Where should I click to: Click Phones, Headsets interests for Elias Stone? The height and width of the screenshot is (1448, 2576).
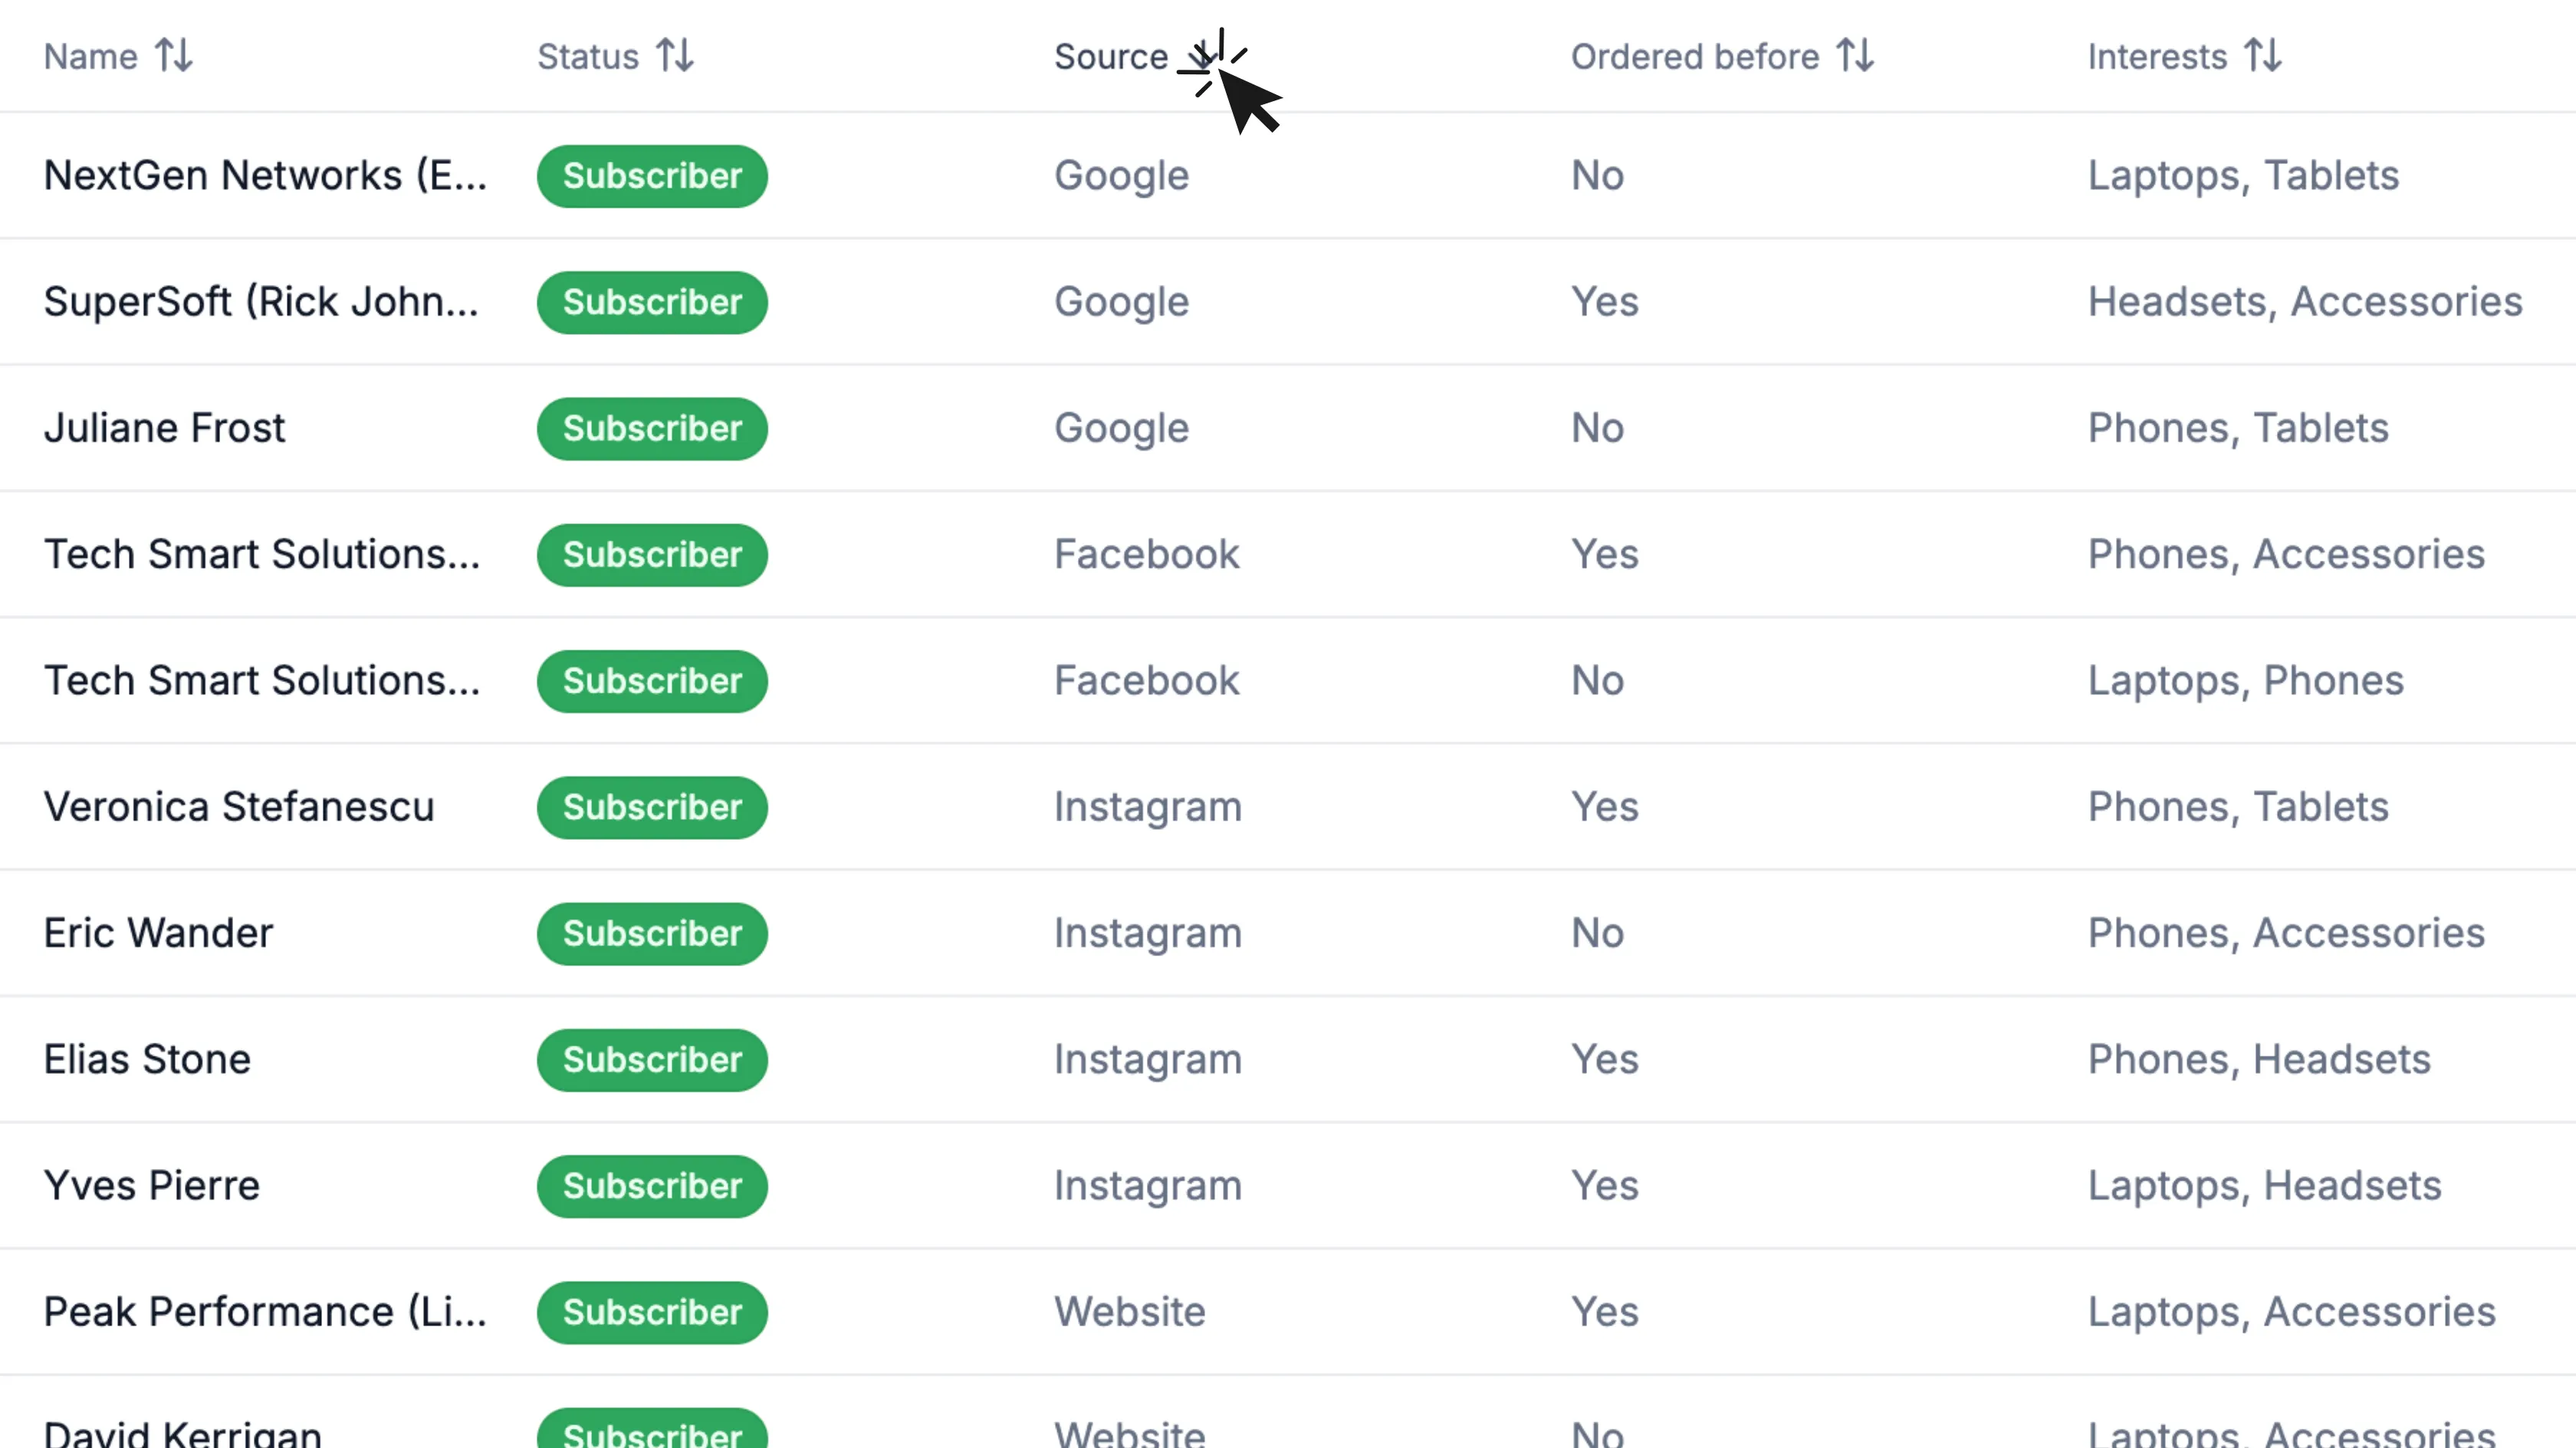[x=2258, y=1060]
